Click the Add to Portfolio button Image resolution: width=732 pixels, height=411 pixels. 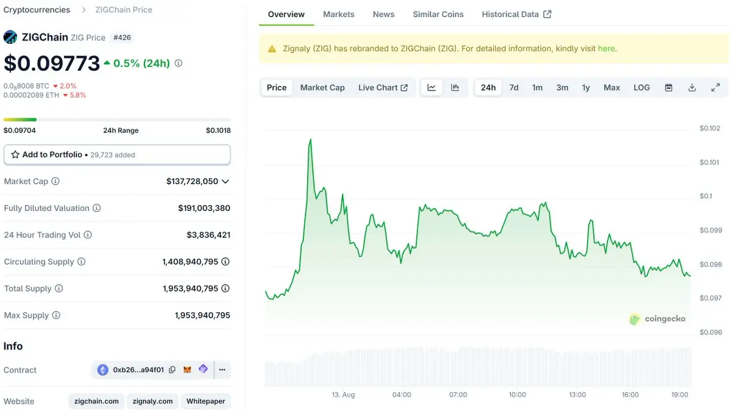pyautogui.click(x=117, y=154)
